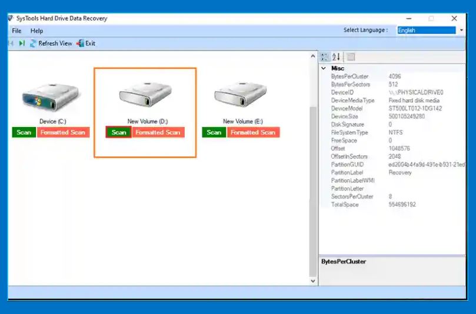Select the New Volume (E:) drive icon

coord(241,94)
